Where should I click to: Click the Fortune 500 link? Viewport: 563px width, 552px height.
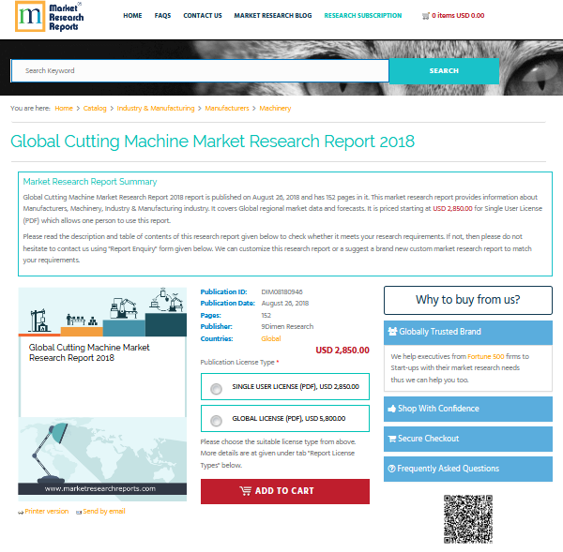tap(486, 356)
